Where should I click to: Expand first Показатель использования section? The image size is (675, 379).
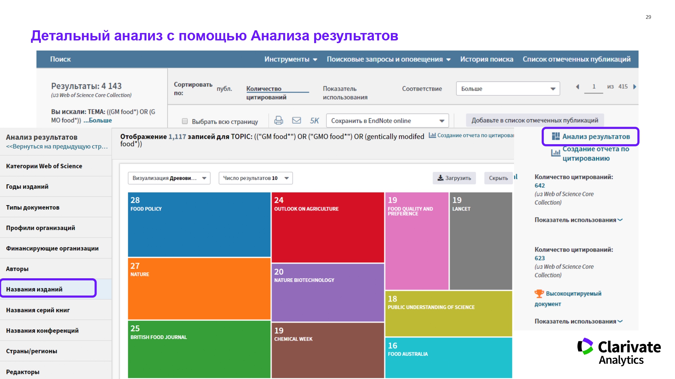point(578,220)
